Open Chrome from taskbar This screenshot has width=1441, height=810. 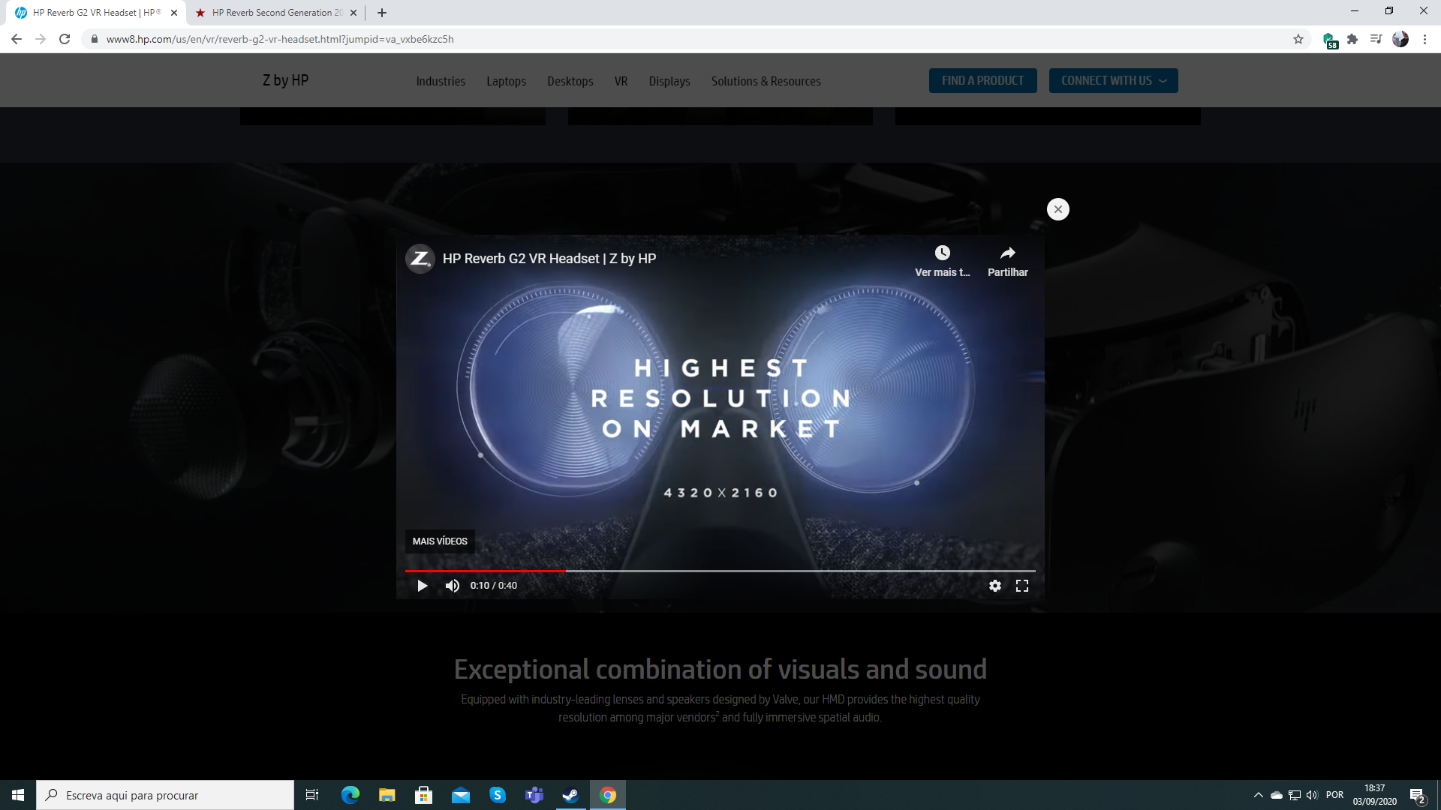[608, 795]
